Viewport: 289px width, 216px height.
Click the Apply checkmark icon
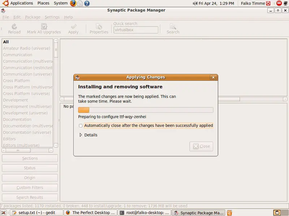coord(74,27)
